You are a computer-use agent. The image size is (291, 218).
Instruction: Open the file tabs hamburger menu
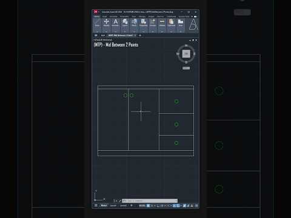(x=96, y=35)
